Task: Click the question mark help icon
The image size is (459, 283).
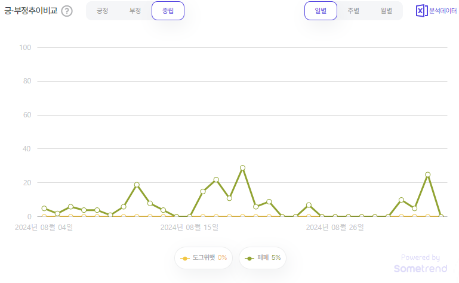Action: 67,11
